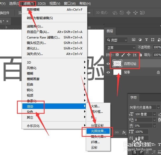The width and height of the screenshot is (161, 155).
Task: Open 自适应广角(A)... filter
Action: coord(54,32)
